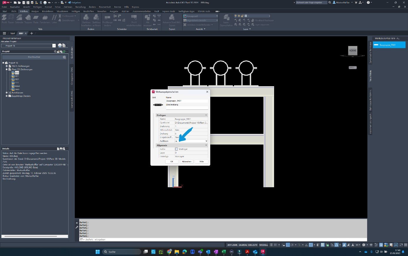Select the Leiter tool
Image resolution: width=408 pixels, height=256 pixels.
pyautogui.click(x=54, y=19)
